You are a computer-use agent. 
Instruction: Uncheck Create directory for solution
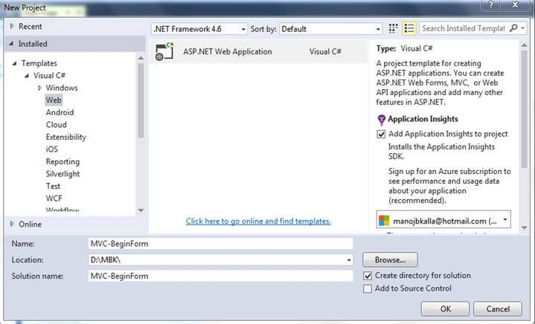(368, 276)
